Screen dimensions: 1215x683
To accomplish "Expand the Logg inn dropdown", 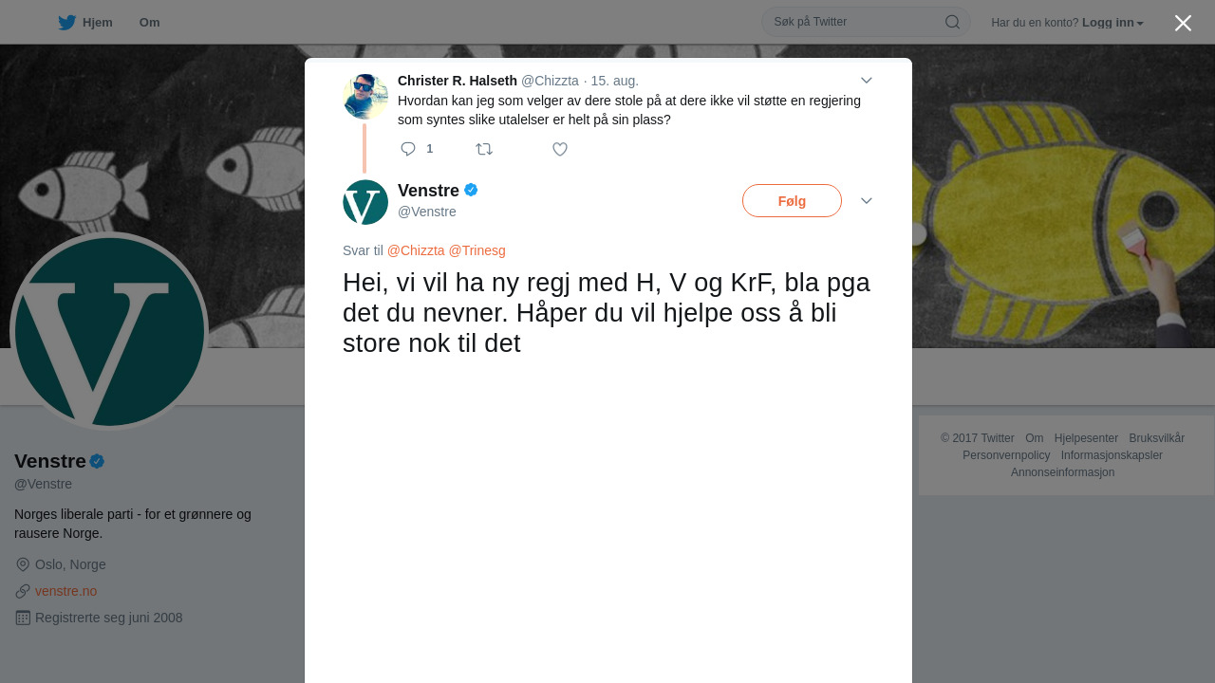I will click(1112, 22).
